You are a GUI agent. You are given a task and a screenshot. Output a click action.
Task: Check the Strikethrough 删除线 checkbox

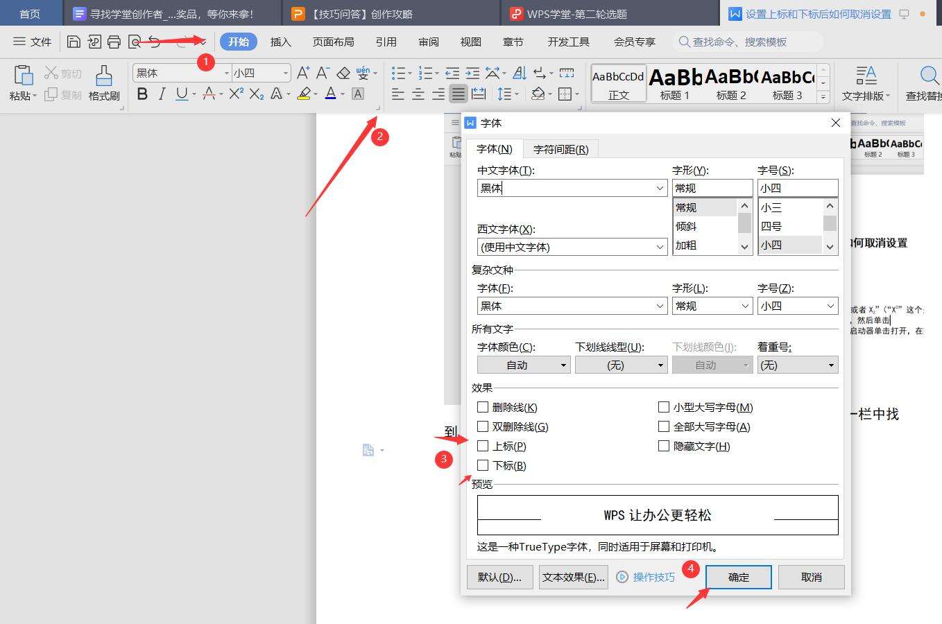click(x=483, y=407)
